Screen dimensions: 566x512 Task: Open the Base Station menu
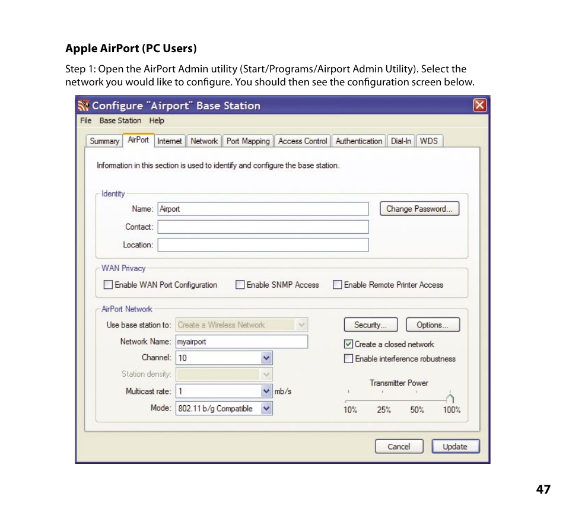[120, 120]
